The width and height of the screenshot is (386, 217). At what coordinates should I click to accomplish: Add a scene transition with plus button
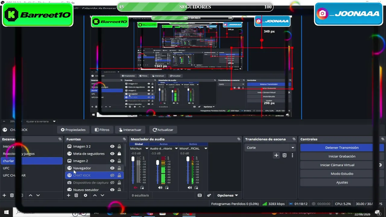276,155
